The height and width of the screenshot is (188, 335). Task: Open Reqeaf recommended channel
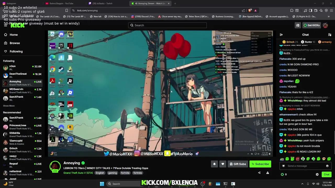pos(22,165)
